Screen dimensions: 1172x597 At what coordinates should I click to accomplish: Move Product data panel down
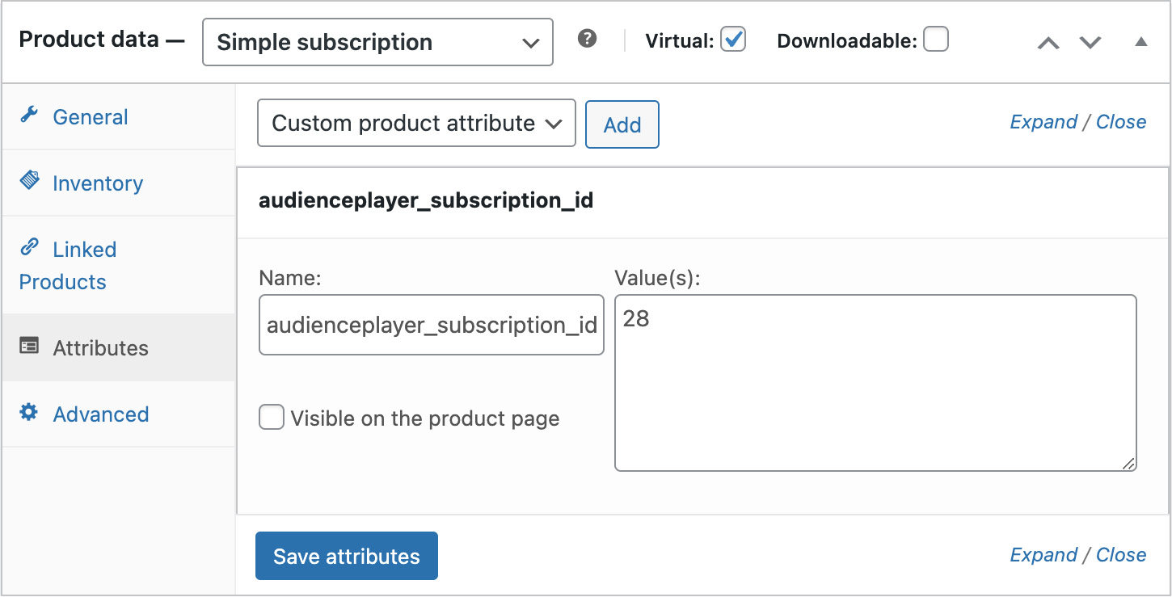1090,43
